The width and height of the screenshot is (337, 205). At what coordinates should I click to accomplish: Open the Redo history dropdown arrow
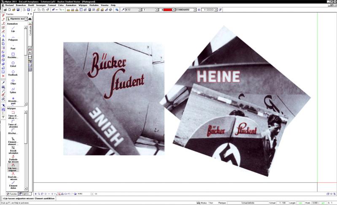[63, 10]
